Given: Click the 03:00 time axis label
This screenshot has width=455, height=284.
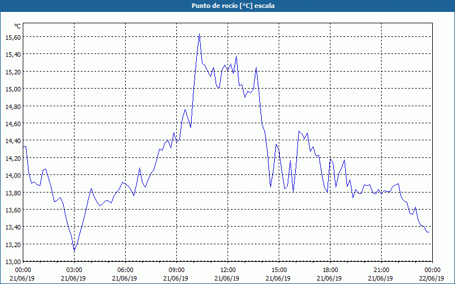Looking at the screenshot, I should [x=74, y=270].
